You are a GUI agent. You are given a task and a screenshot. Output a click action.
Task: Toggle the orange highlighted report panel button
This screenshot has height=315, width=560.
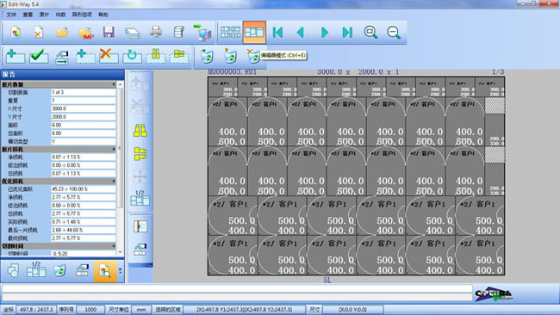[x=105, y=271]
